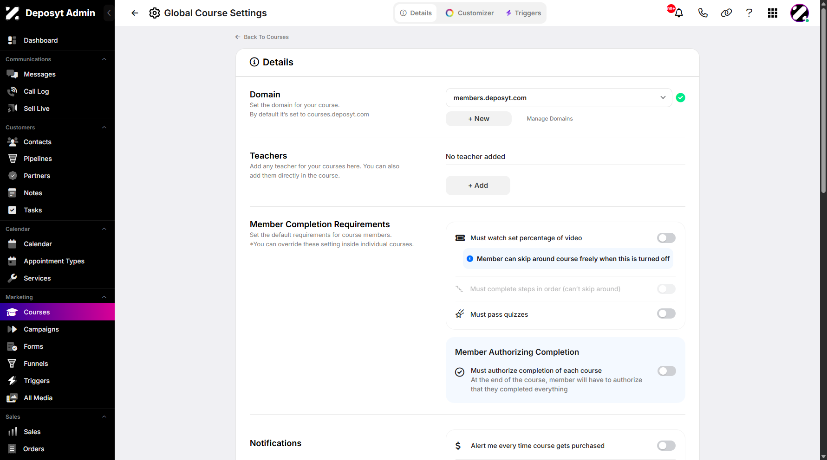Collapse the Marketing sidebar section
827x460 pixels.
click(x=104, y=297)
